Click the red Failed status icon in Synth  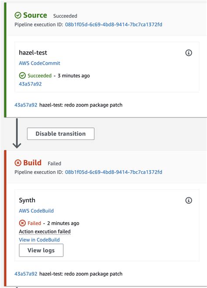22,223
